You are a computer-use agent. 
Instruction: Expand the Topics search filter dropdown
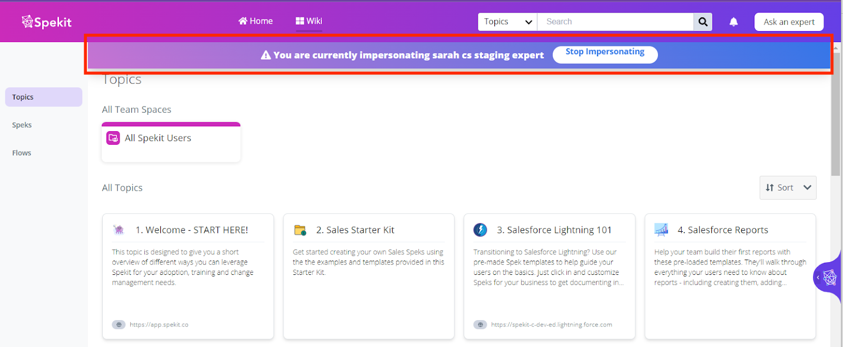507,22
